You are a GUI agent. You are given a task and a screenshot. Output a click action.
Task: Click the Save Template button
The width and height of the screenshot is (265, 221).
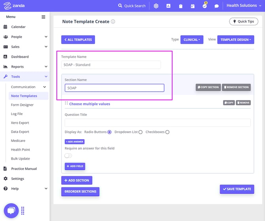pyautogui.click(x=237, y=189)
